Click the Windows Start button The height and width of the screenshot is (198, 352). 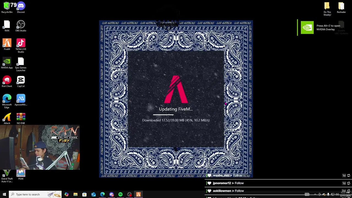[4, 194]
